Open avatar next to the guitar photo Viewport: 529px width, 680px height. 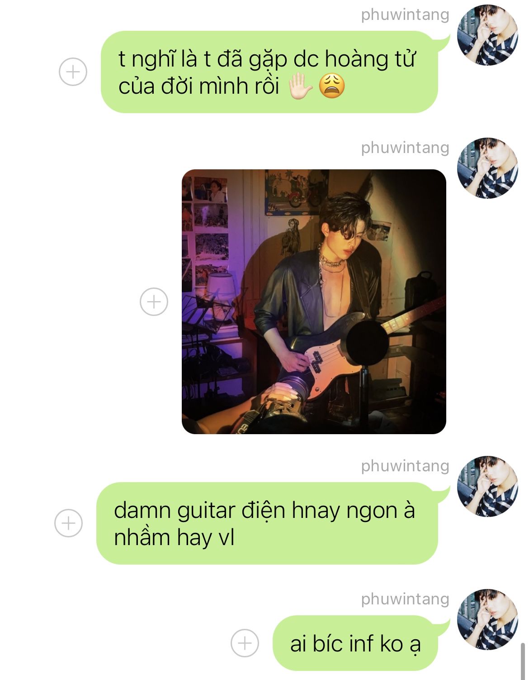(487, 168)
